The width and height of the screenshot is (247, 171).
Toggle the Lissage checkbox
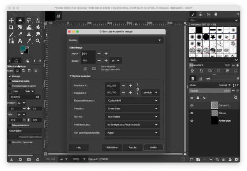pos(10,76)
